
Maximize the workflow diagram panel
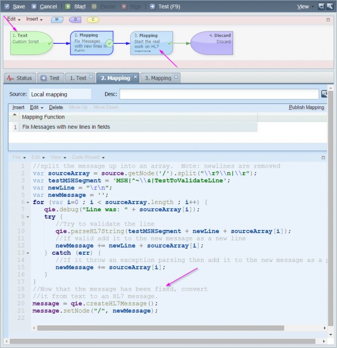tap(328, 20)
